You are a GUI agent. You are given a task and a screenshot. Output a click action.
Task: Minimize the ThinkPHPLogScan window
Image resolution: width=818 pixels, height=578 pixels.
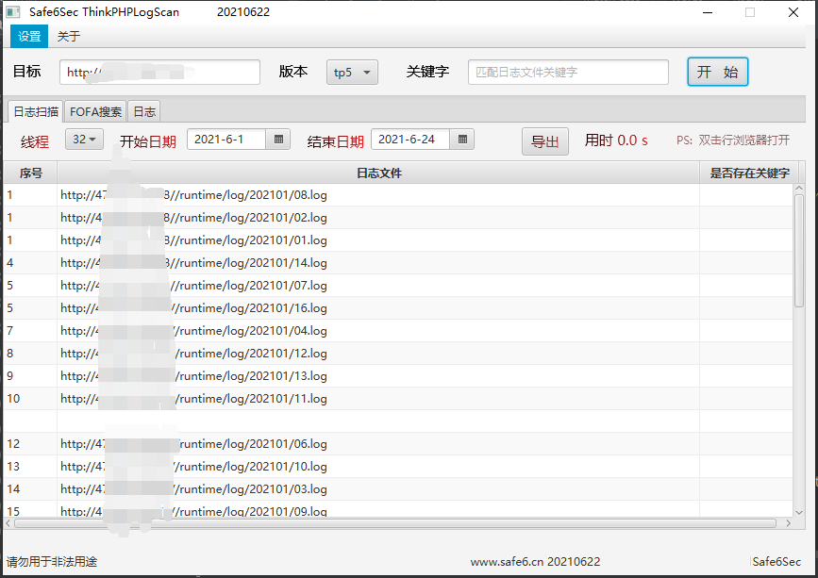[708, 12]
